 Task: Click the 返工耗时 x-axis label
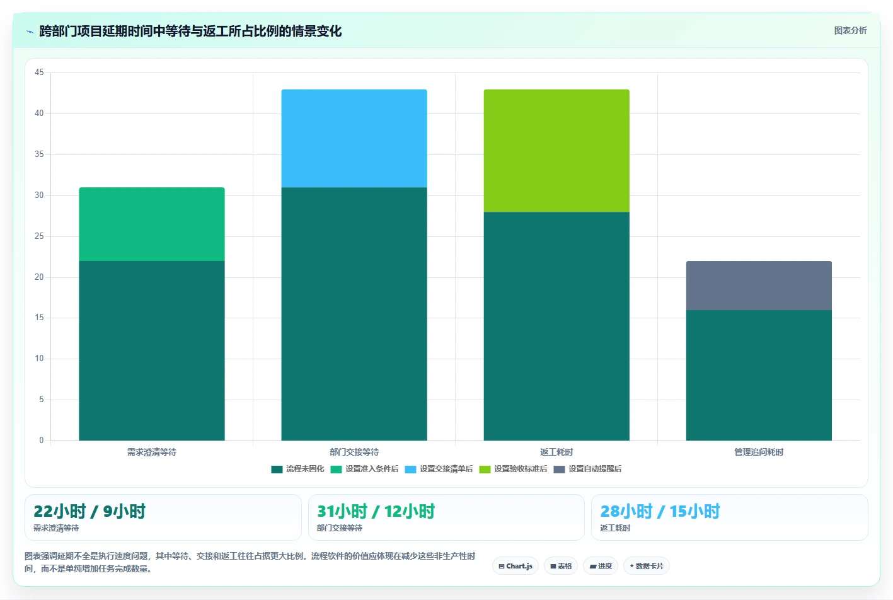tap(556, 452)
